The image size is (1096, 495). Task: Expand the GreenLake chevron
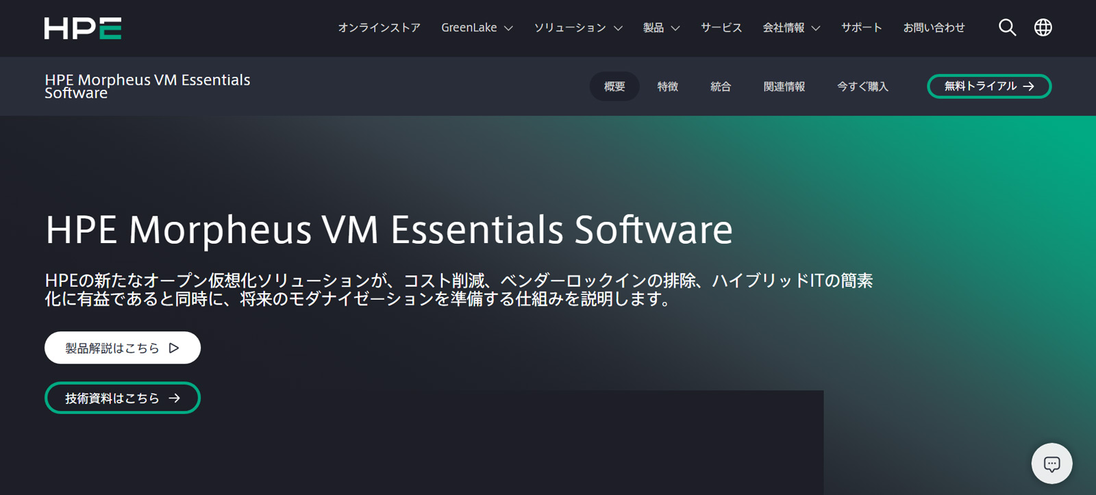click(508, 28)
